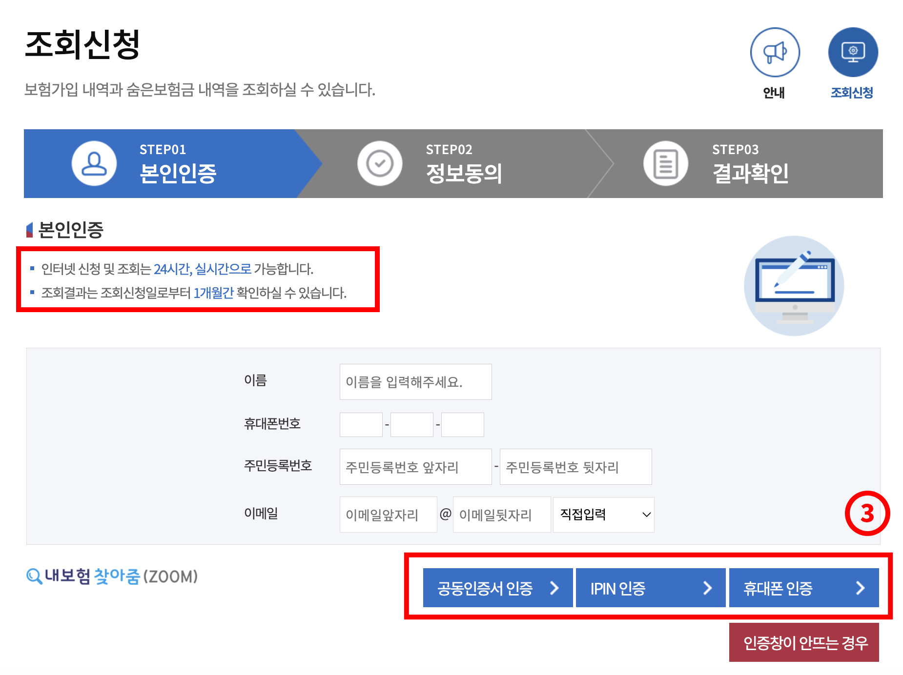Open the 내보험 찾아줌 (ZOOM) logo link
Image resolution: width=903 pixels, height=675 pixels.
coord(112,576)
